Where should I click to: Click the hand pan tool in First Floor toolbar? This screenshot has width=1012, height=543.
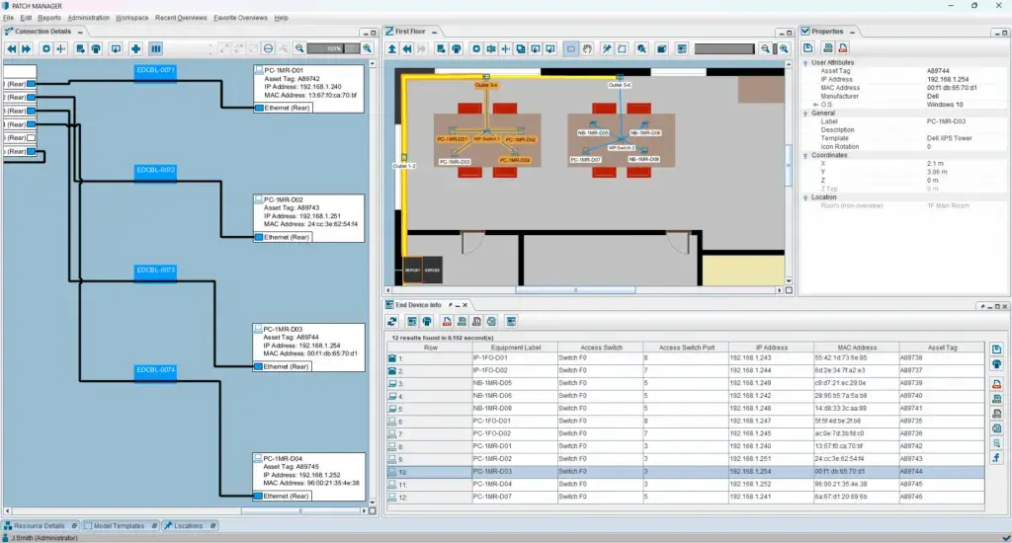tap(588, 47)
